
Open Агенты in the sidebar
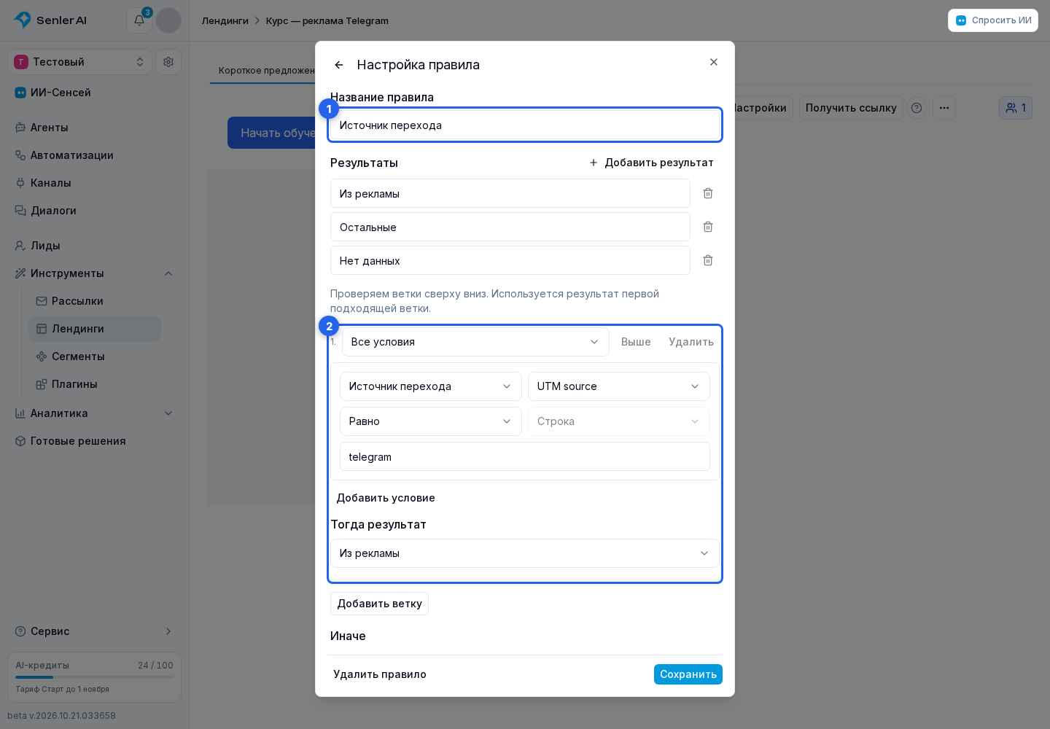point(95,128)
